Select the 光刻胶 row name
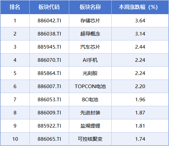 pyautogui.click(x=90, y=73)
